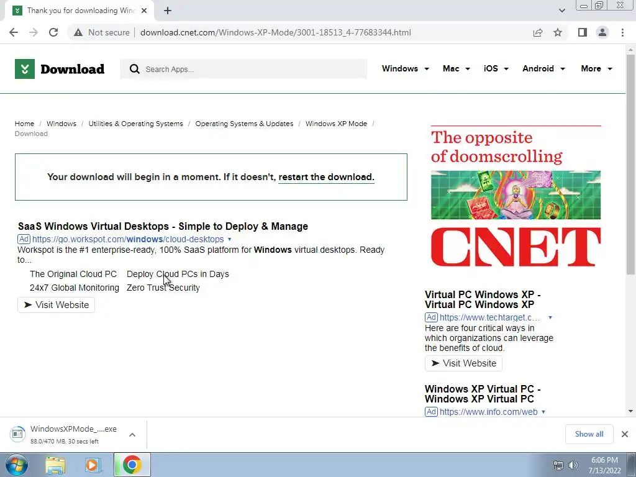
Task: Click the browser back arrow
Action: pyautogui.click(x=14, y=32)
